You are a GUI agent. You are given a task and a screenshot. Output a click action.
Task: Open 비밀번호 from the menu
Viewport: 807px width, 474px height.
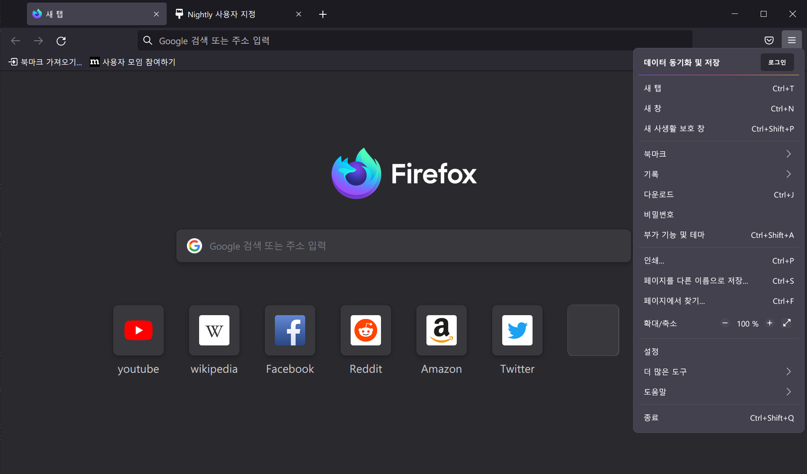click(719, 215)
